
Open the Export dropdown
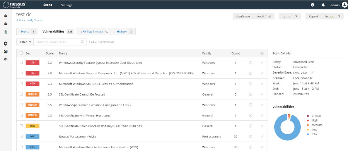pos(333,16)
